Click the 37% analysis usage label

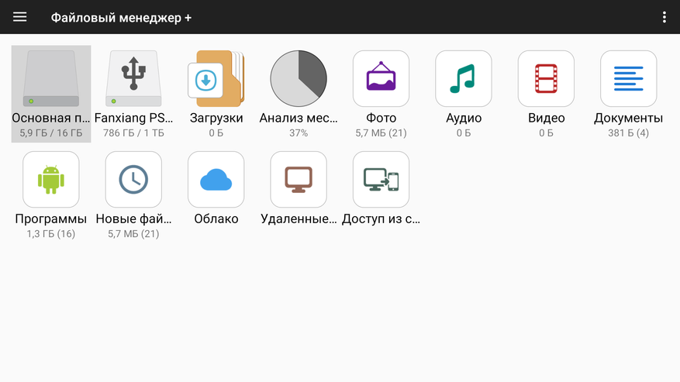299,133
